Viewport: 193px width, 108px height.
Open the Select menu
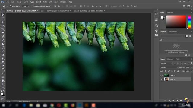[x=39, y=2]
